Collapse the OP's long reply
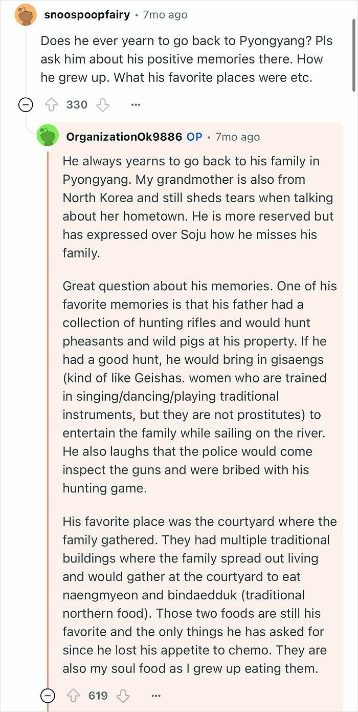Viewport: 358px width, 712px height. [47, 695]
